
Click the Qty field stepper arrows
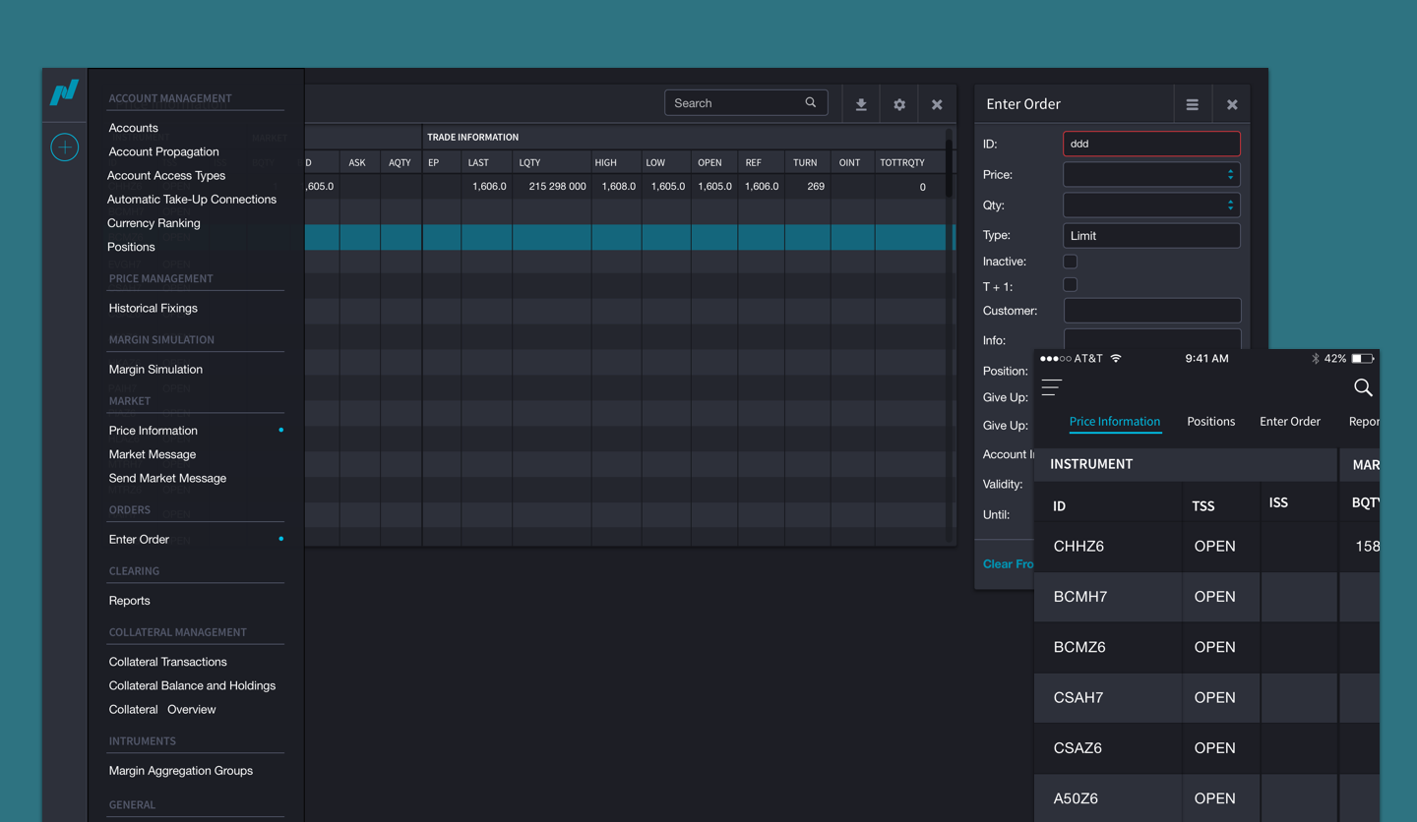[1230, 205]
